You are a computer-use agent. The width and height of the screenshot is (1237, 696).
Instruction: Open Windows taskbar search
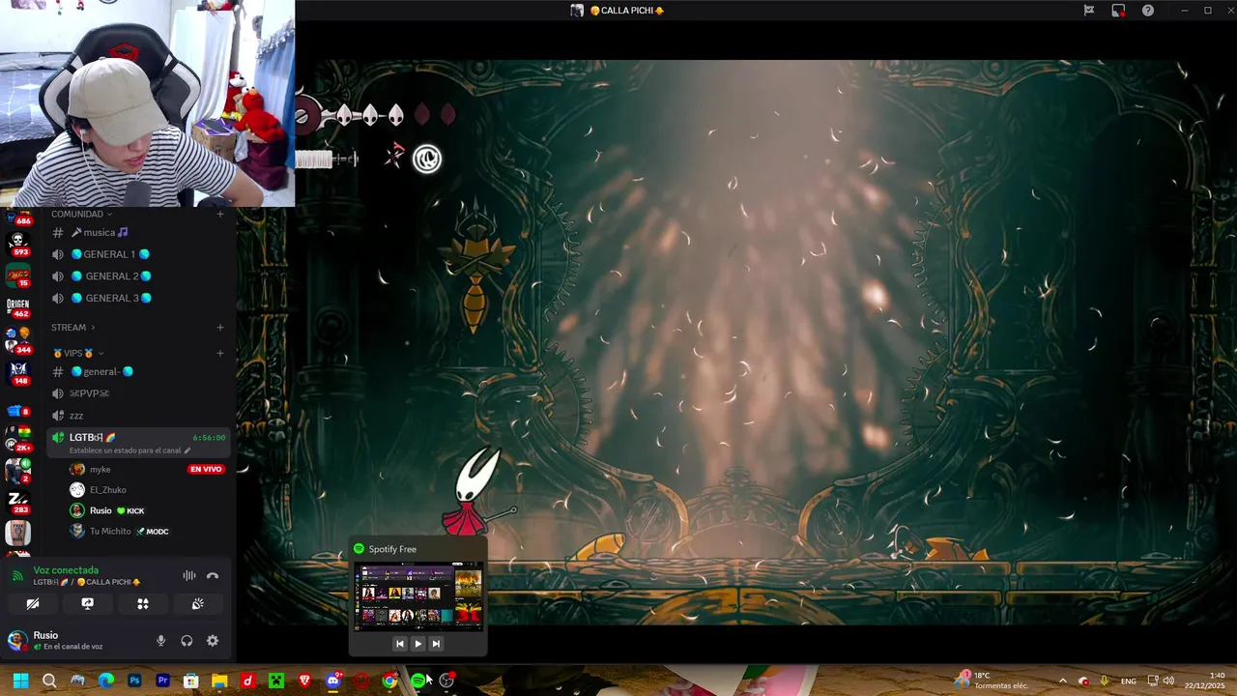tap(49, 681)
